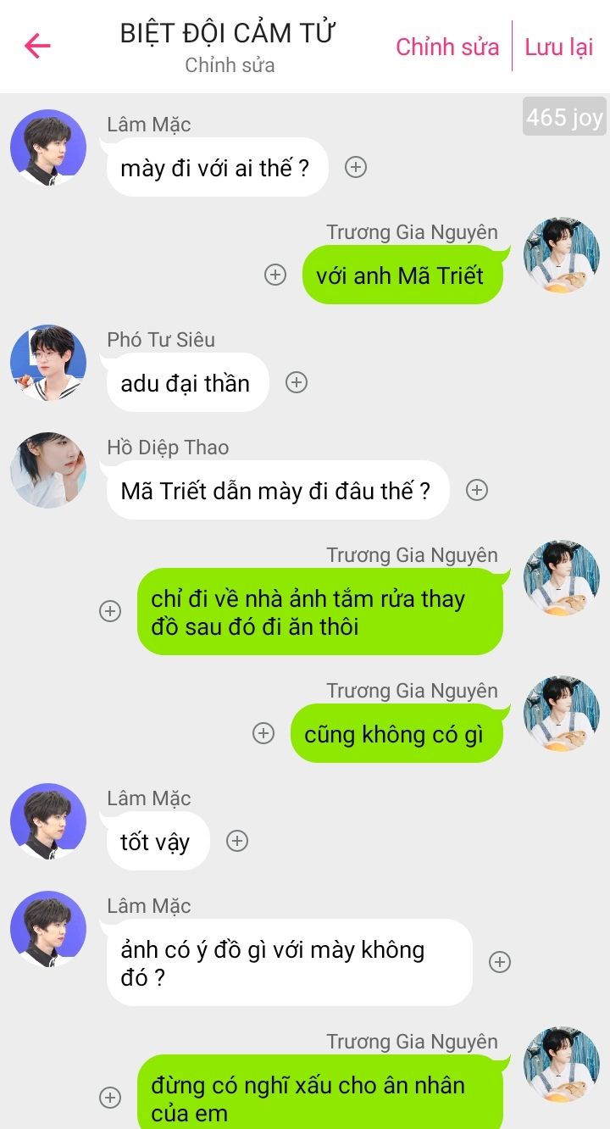Image resolution: width=610 pixels, height=1129 pixels.
Task: Tap plus icon beside "mày đi với ai thế ?"
Action: pos(356,167)
